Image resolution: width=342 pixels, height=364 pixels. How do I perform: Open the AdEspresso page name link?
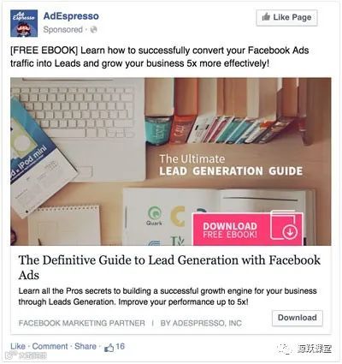71,16
